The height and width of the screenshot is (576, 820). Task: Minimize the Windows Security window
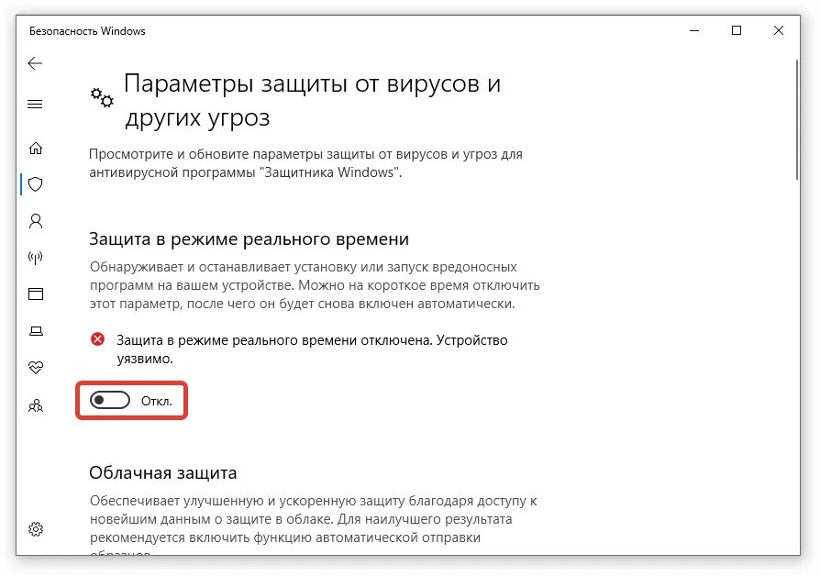694,31
